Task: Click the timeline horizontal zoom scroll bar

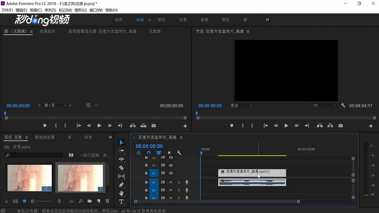Action: coord(217,201)
